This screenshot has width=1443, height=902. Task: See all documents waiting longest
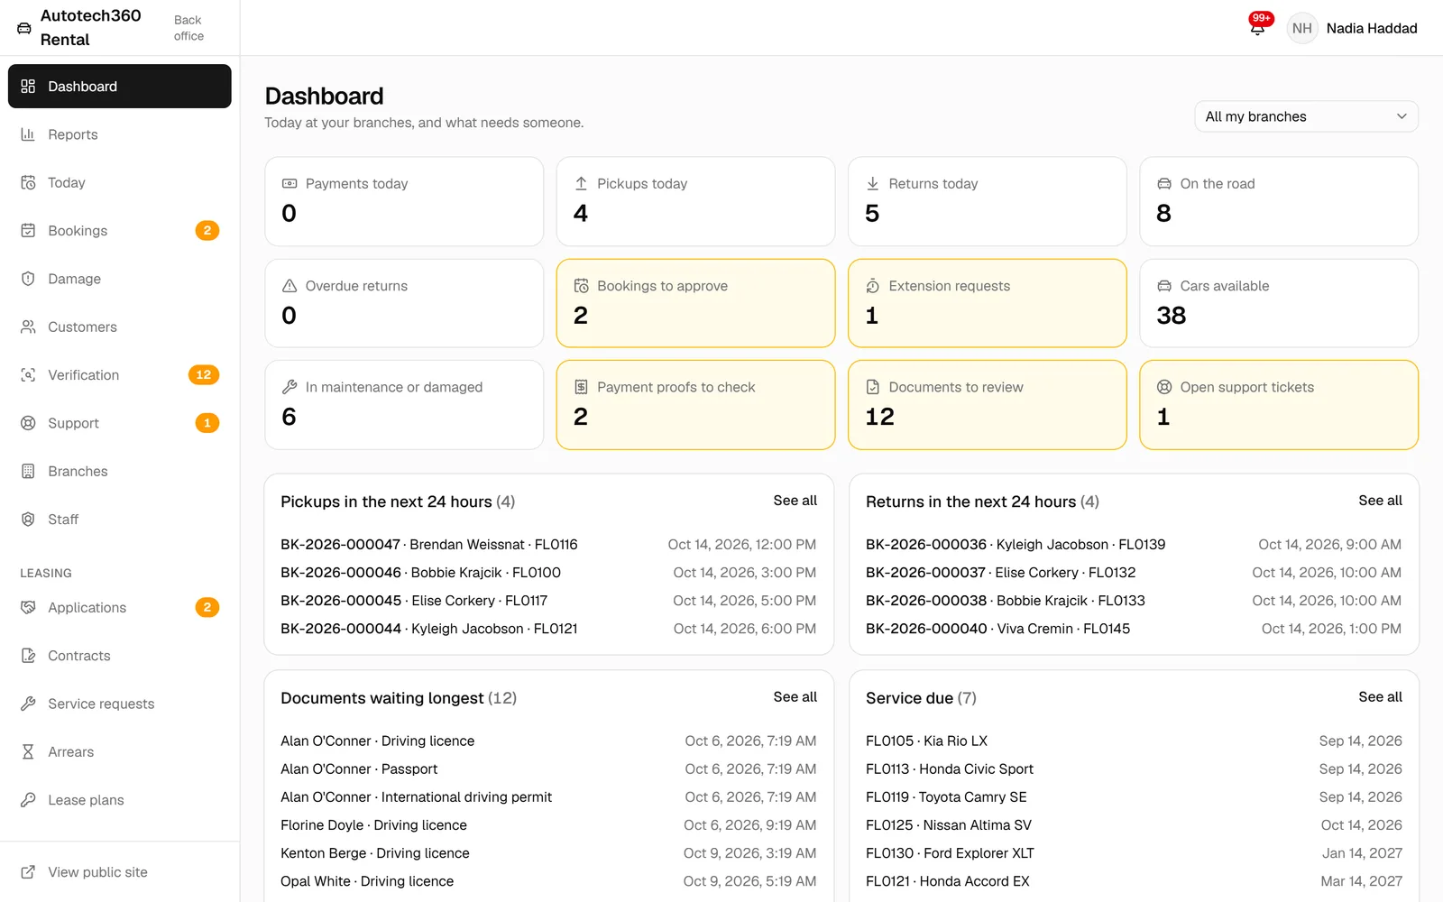point(795,697)
